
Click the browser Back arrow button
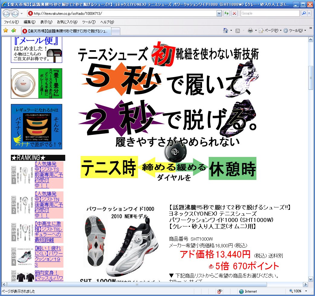click(6, 14)
